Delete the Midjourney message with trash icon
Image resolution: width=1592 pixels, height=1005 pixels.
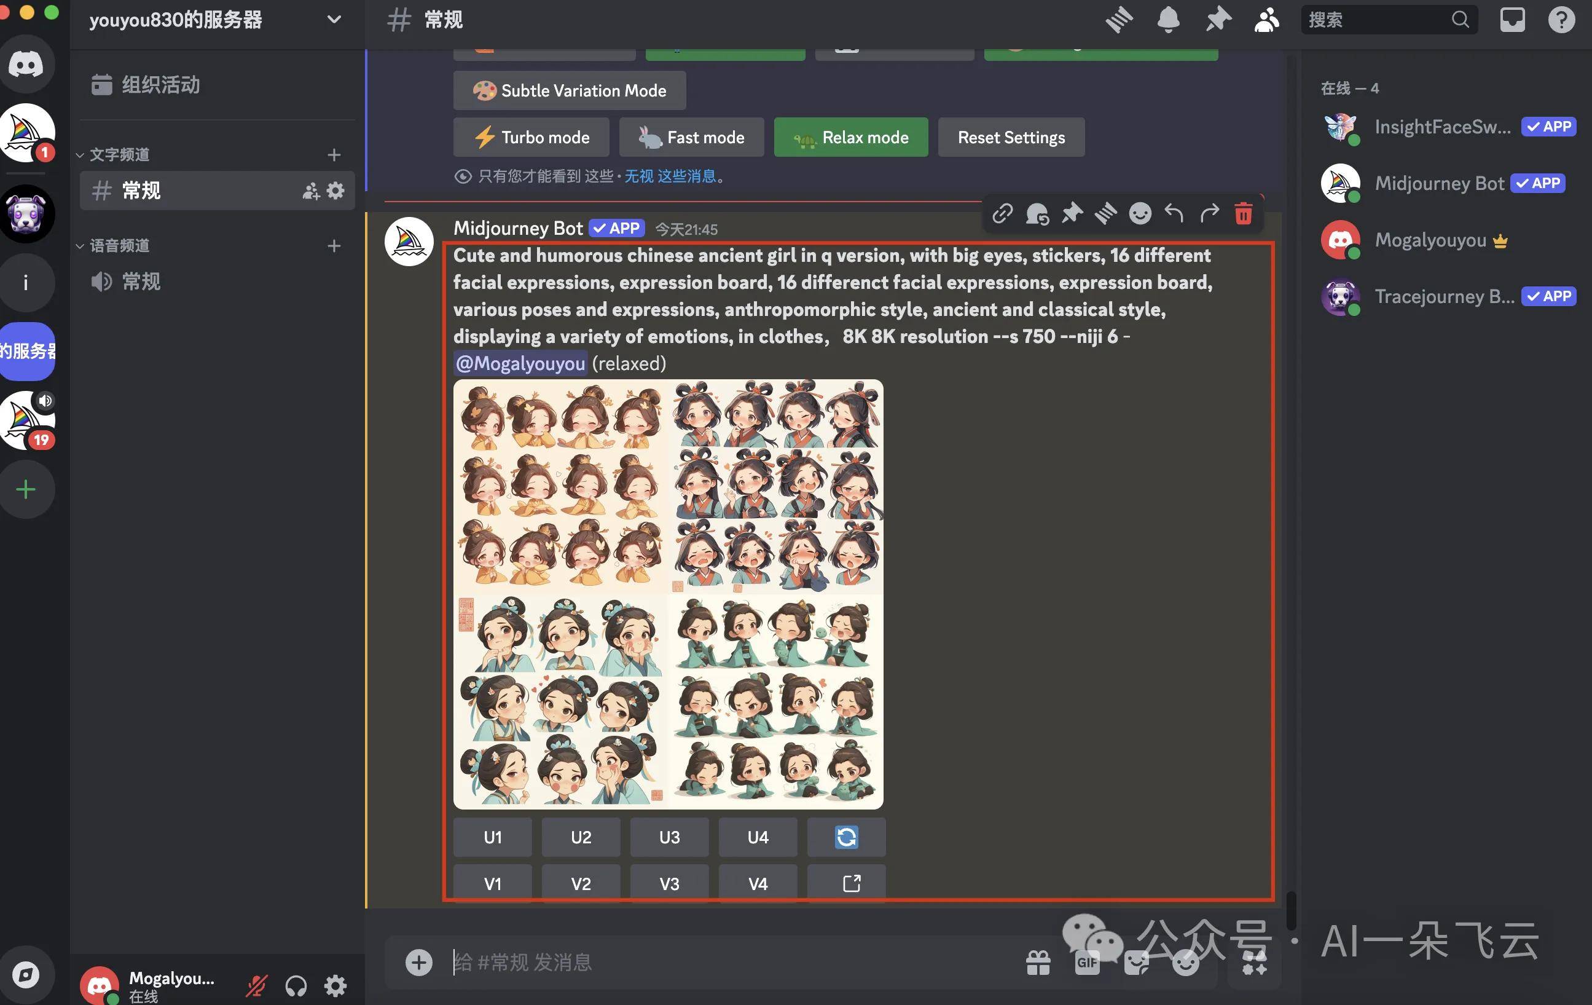1244,213
